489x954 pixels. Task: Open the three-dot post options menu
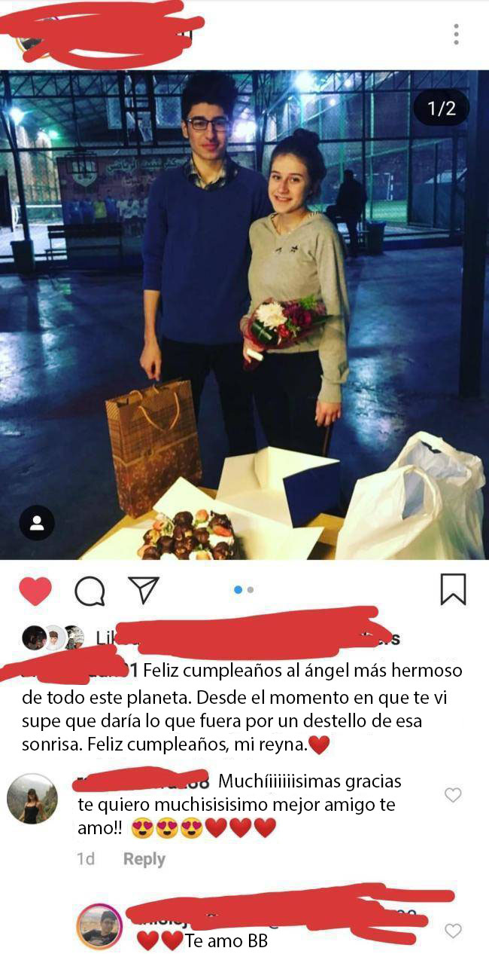click(x=456, y=34)
